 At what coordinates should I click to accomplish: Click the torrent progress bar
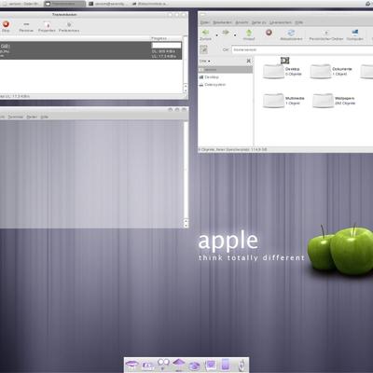pyautogui.click(x=166, y=46)
